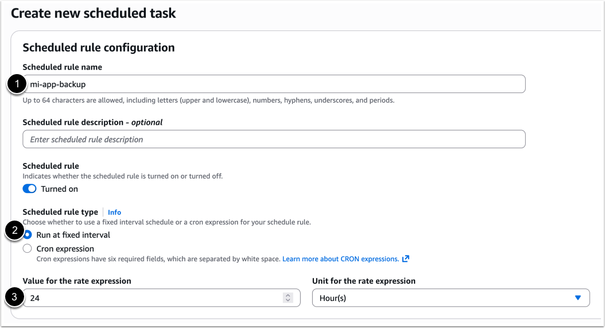
Task: Click the external link icon after CRON link
Action: point(406,259)
